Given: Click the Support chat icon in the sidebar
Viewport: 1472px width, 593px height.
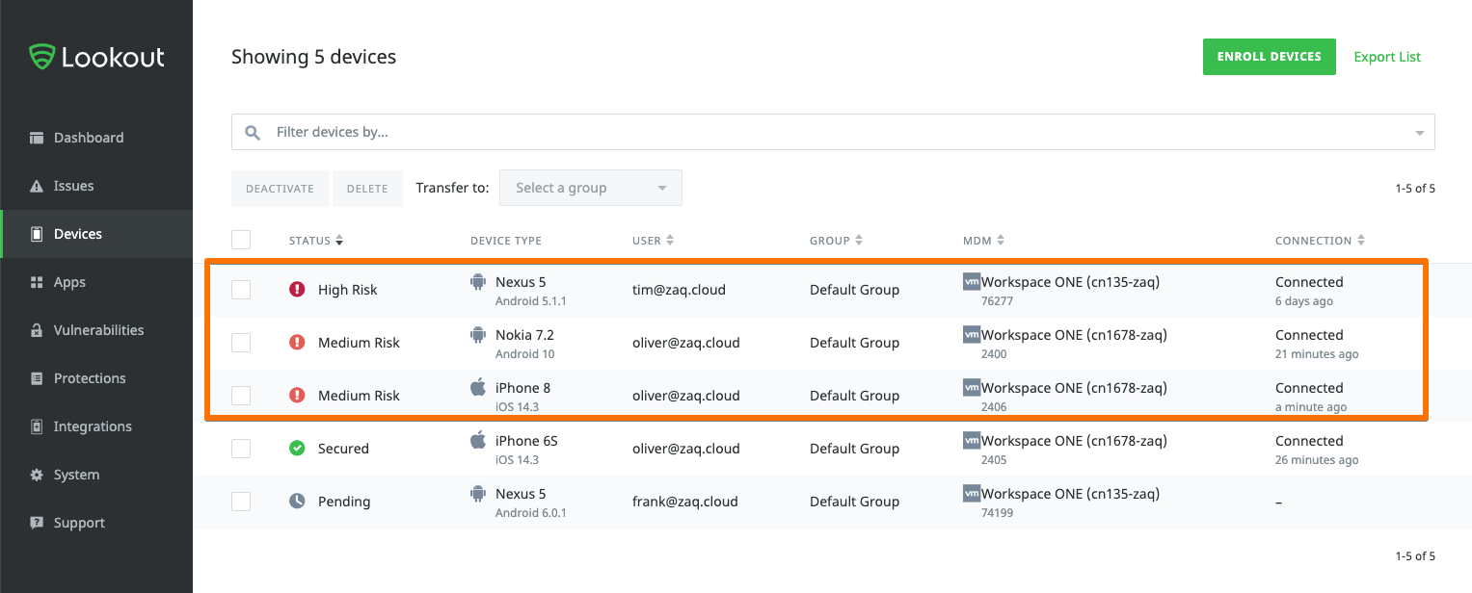Looking at the screenshot, I should [37, 523].
